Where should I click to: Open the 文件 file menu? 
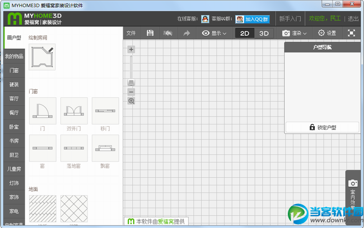click(x=131, y=33)
